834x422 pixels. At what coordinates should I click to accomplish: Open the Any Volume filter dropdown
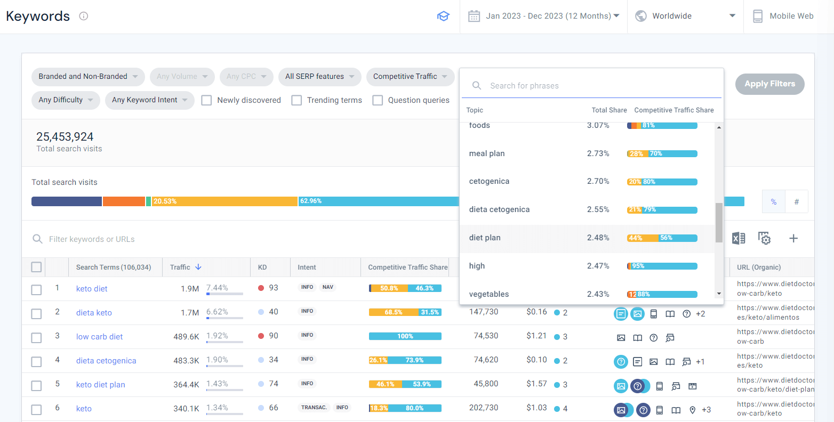[x=182, y=77]
